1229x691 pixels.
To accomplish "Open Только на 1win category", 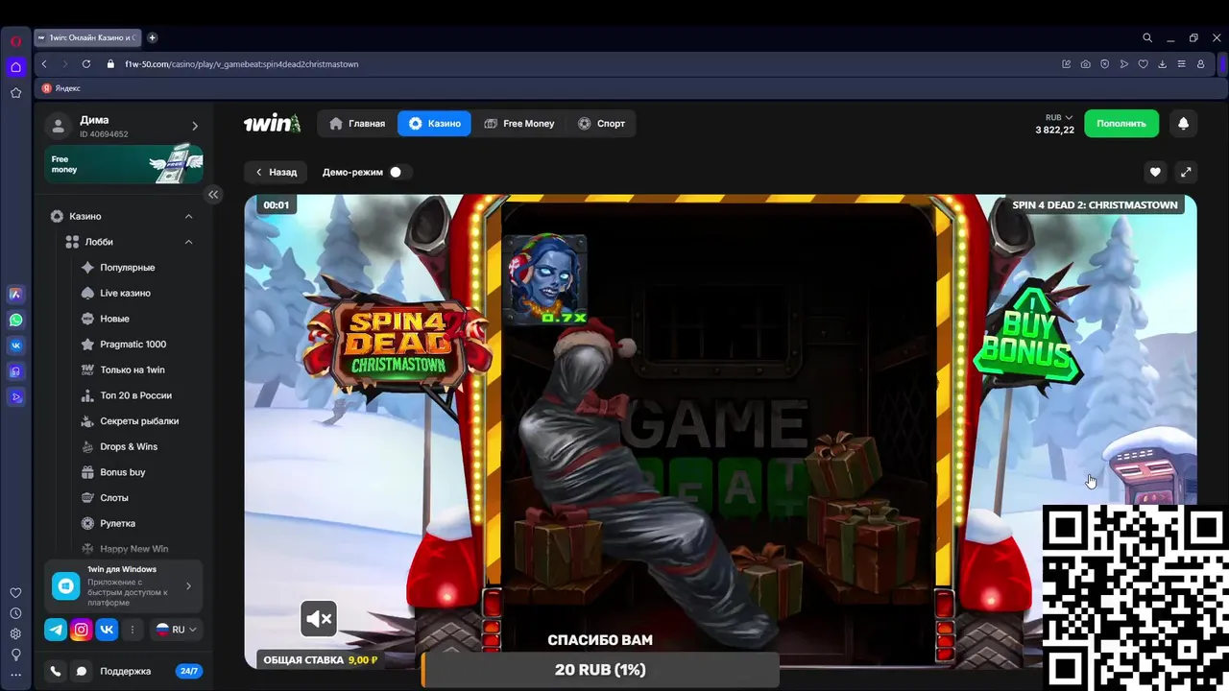I will pos(133,369).
